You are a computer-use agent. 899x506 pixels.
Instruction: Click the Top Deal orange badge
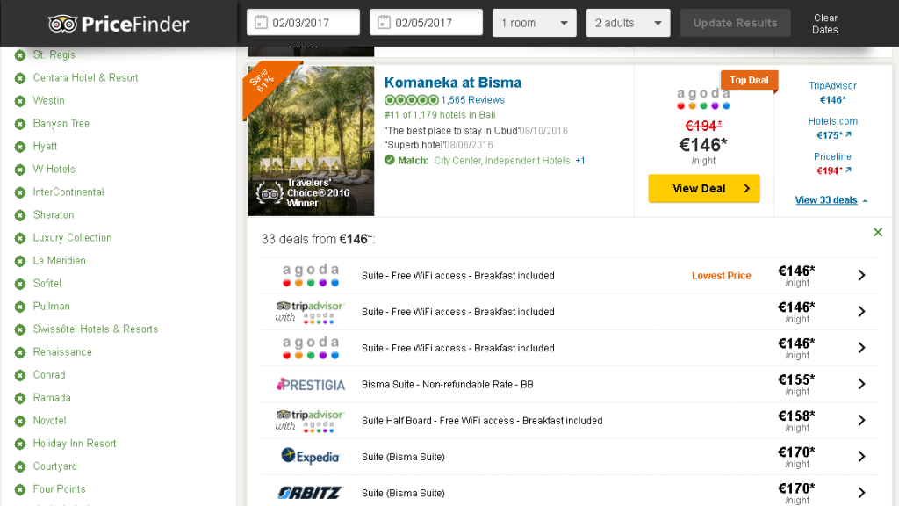click(x=749, y=80)
